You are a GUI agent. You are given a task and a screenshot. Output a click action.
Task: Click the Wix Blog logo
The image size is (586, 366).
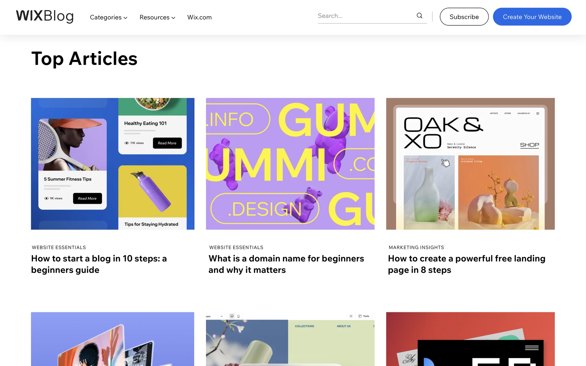coord(45,16)
